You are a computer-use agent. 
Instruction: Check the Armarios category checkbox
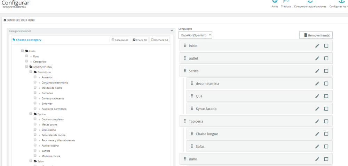point(35,77)
